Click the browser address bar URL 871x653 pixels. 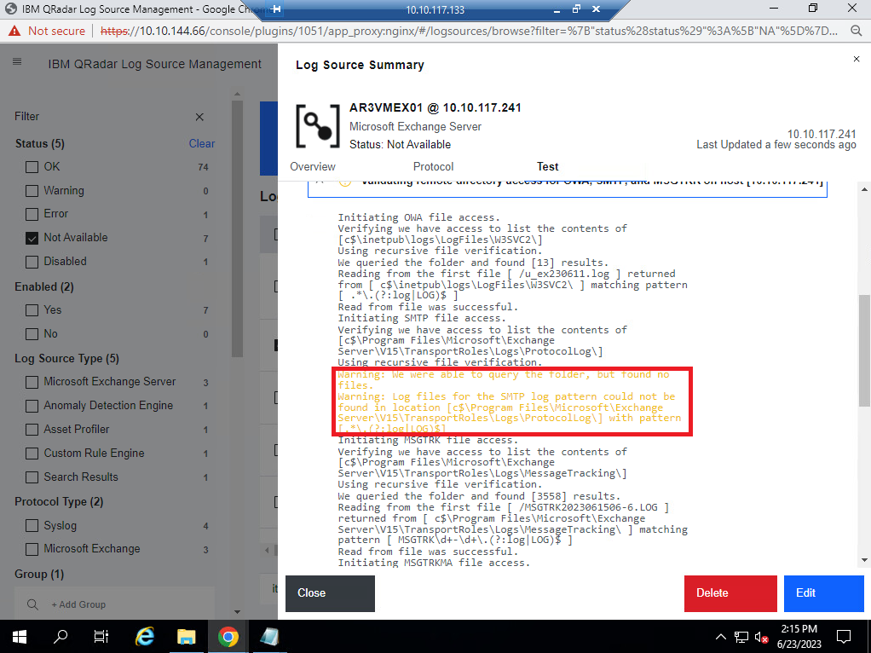point(469,32)
